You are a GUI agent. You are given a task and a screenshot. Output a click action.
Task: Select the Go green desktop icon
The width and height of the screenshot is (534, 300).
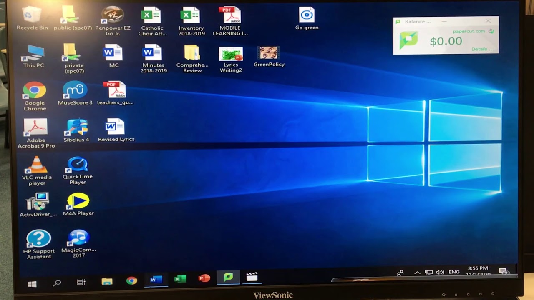click(307, 18)
